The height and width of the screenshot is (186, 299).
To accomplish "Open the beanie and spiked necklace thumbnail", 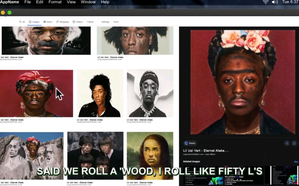I will [150, 93].
